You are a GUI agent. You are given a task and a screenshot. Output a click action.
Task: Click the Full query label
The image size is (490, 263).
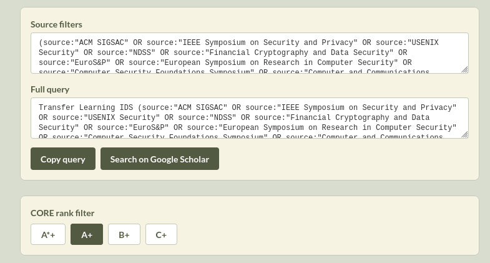pyautogui.click(x=50, y=89)
